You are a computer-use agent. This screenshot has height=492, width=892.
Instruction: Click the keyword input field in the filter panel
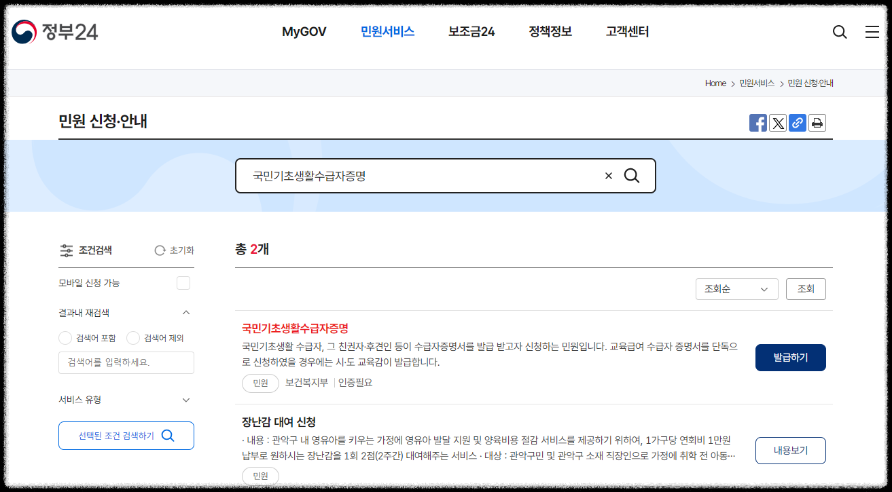[x=126, y=362]
